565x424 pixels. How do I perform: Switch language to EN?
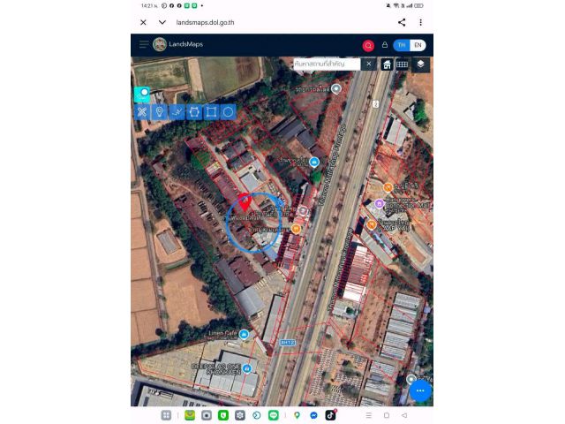(418, 45)
